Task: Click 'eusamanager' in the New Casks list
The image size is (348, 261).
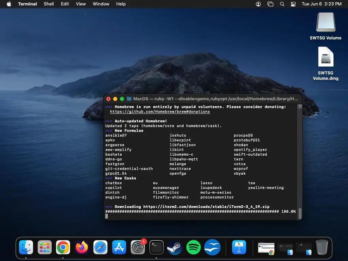Action: tap(166, 188)
